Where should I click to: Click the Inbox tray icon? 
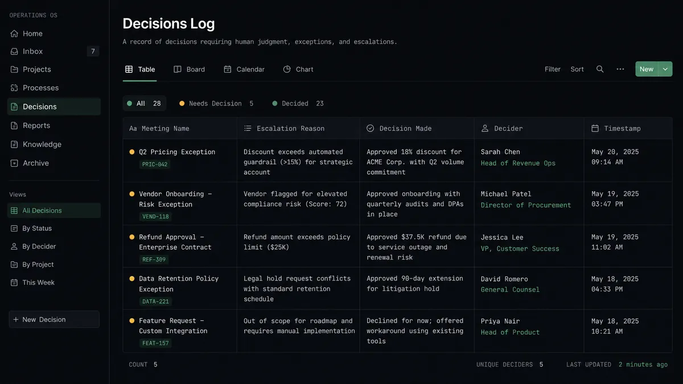coord(14,51)
